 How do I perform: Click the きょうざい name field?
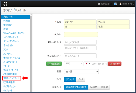(80, 22)
